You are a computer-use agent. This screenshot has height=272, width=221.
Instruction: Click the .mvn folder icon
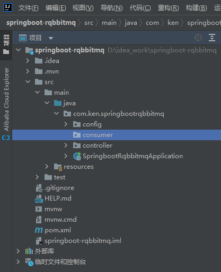click(39, 71)
